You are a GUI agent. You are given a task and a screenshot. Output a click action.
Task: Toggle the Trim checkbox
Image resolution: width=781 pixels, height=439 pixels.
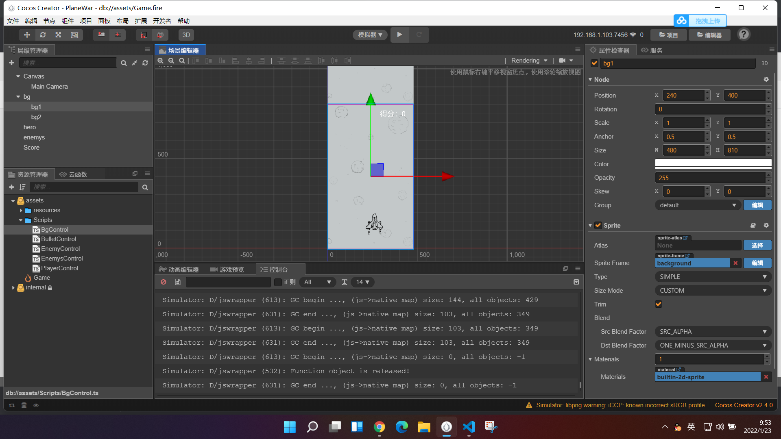[x=659, y=304]
